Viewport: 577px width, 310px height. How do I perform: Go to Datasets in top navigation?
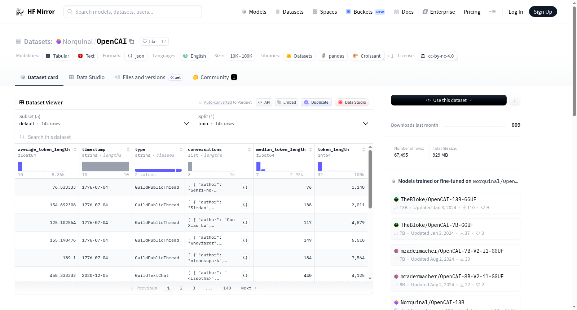click(289, 12)
